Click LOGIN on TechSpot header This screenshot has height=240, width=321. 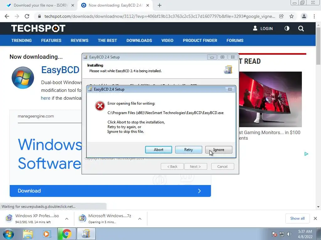(263, 28)
